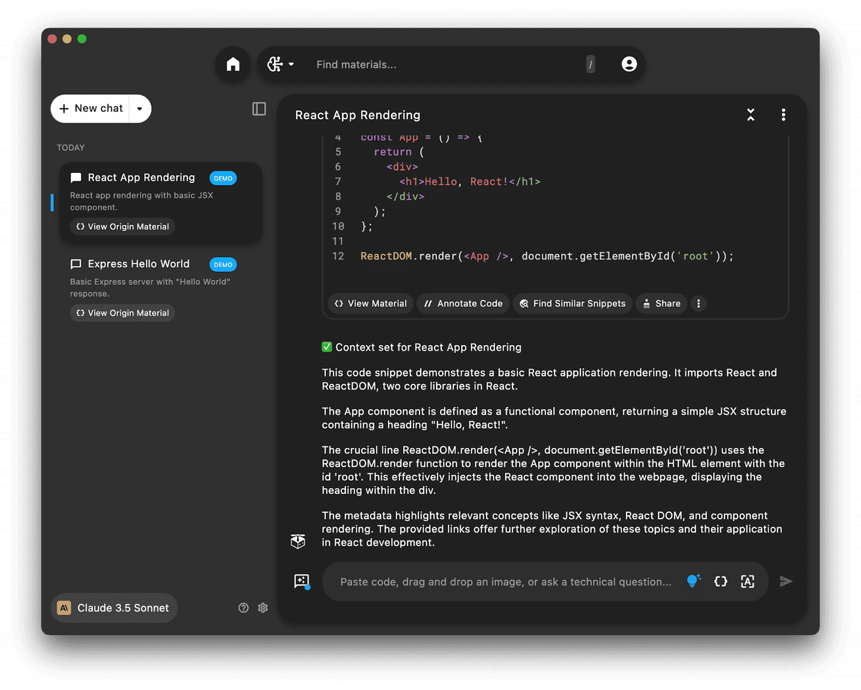Click the 'Context set for React App Rendering' text
The width and height of the screenshot is (861, 690).
coord(428,347)
